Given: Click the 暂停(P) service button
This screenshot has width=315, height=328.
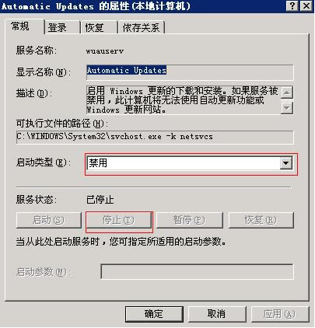Looking at the screenshot, I should pos(190,220).
